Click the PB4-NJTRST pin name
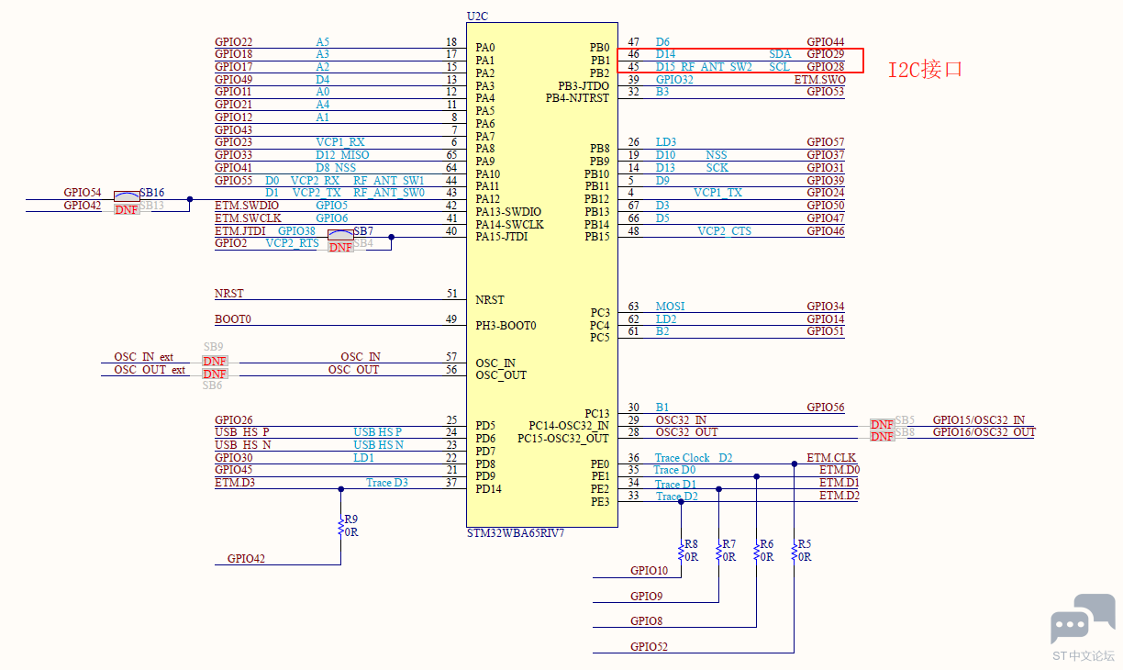Image resolution: width=1123 pixels, height=670 pixels. 577,98
